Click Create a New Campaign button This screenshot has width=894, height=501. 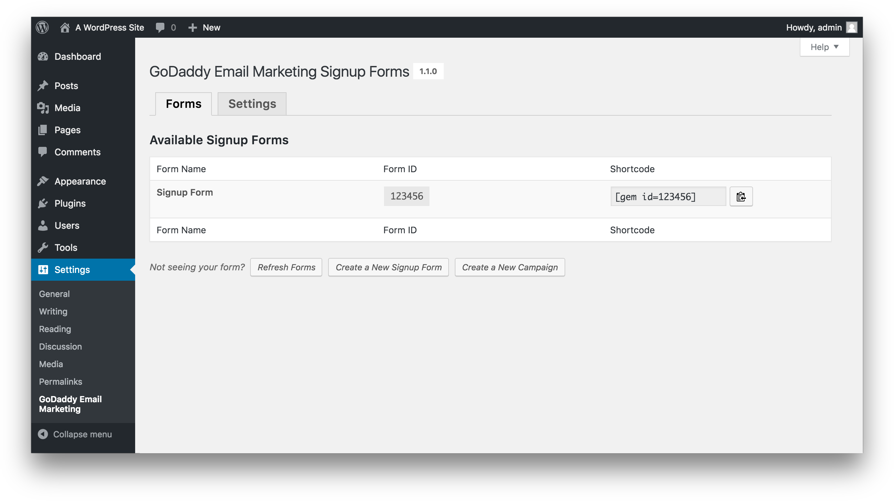[x=510, y=267]
